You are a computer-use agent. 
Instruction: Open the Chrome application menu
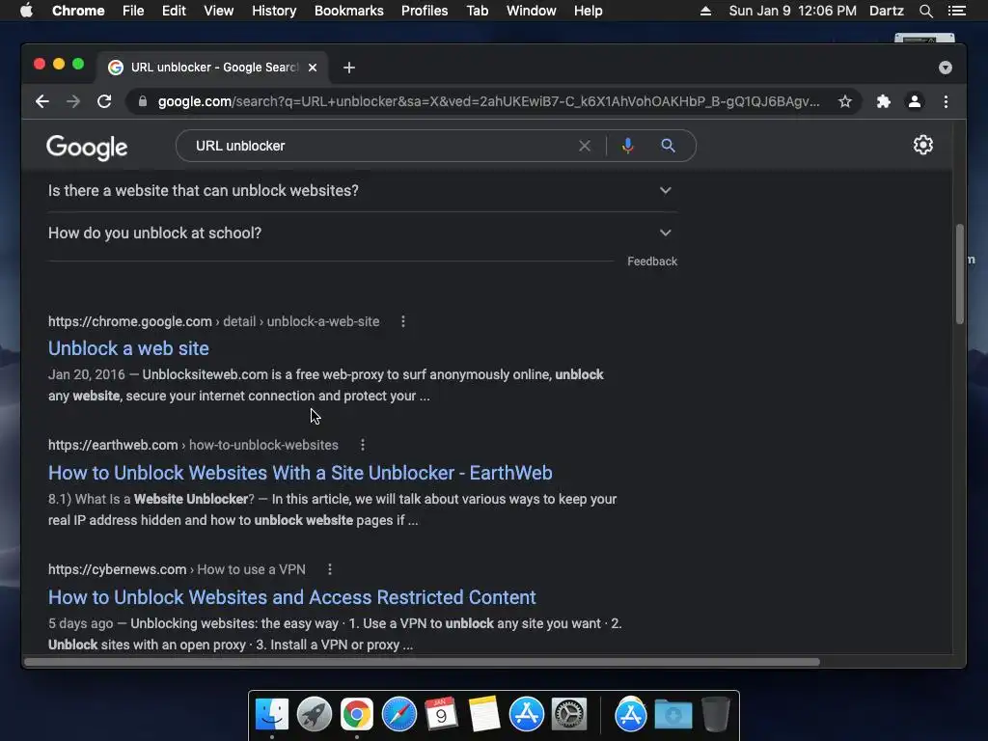pos(78,11)
